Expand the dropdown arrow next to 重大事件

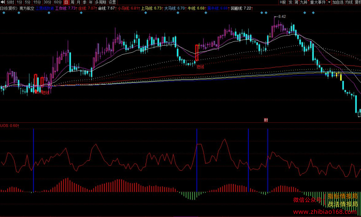click(329, 2)
